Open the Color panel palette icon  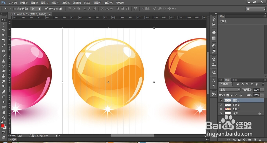(214, 32)
